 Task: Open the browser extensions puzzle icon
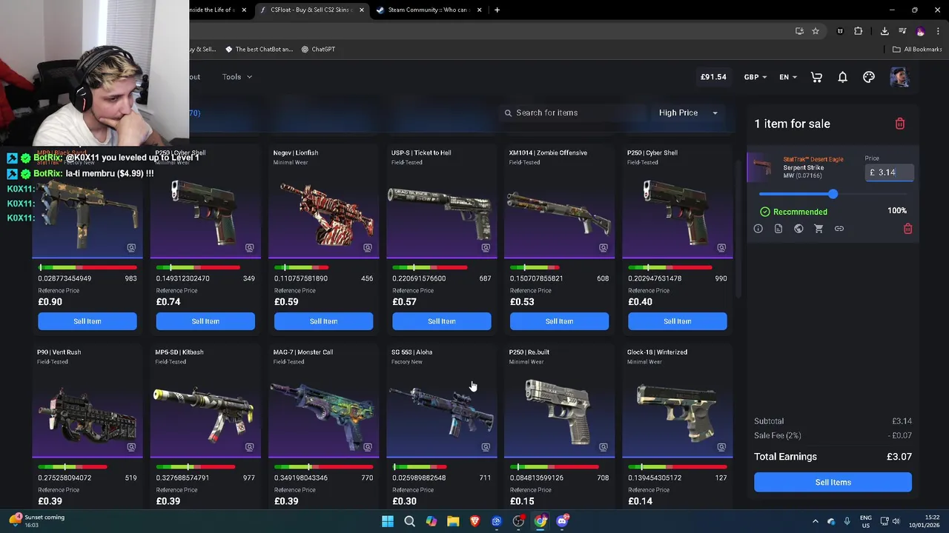[x=859, y=31]
